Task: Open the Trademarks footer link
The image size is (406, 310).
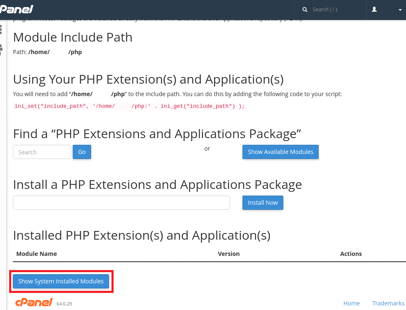Action: pyautogui.click(x=388, y=303)
